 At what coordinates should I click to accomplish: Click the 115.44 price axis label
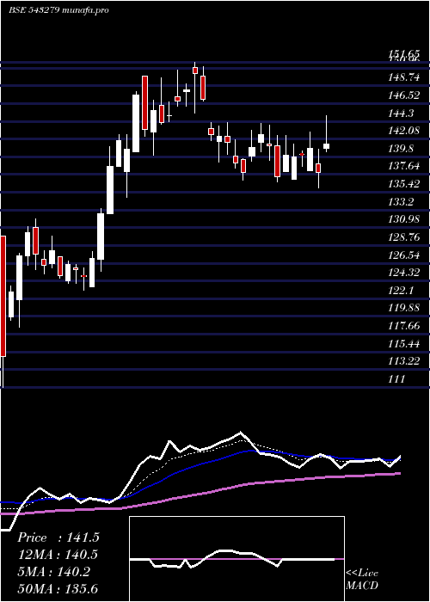point(403,343)
